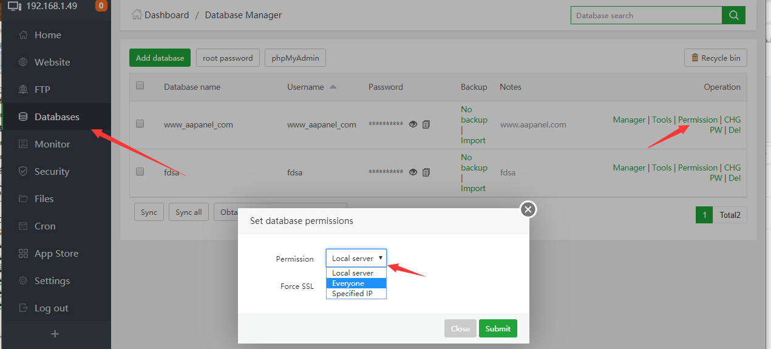
Task: Copy password for www_aapanel_com database
Action: (x=426, y=124)
